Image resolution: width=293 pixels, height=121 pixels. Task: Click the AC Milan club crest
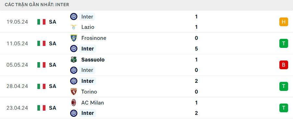click(x=74, y=103)
